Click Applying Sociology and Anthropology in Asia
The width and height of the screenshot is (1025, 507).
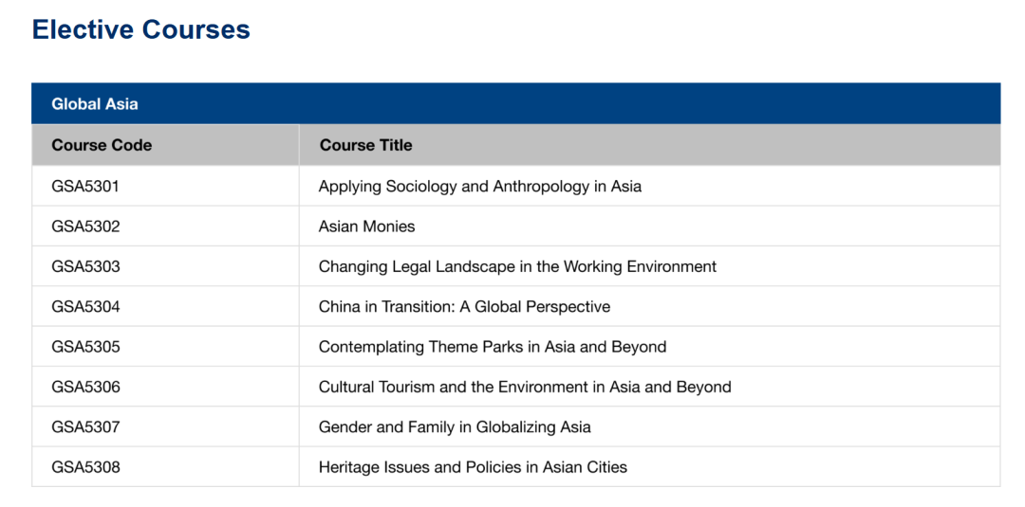coord(479,187)
